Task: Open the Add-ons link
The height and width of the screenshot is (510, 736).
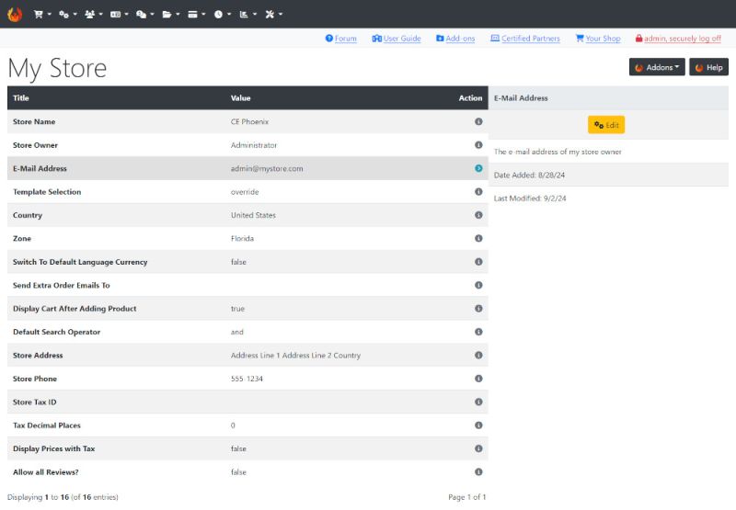Action: point(455,39)
